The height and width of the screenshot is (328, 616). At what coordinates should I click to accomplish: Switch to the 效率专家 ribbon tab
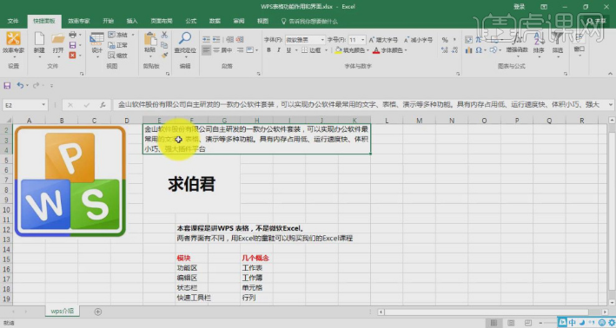pos(78,21)
